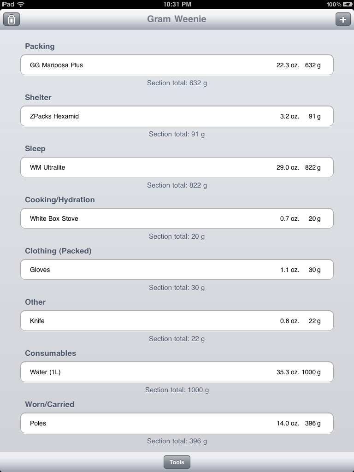This screenshot has width=354, height=472.
Task: Tap the Worn/Carried section header
Action: click(49, 404)
